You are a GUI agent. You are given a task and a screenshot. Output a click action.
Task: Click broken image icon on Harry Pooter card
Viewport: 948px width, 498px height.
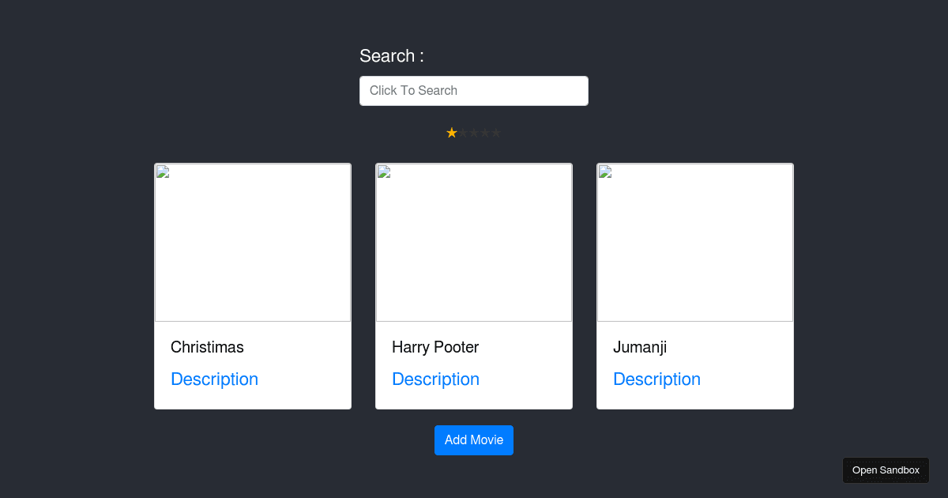[x=384, y=172]
